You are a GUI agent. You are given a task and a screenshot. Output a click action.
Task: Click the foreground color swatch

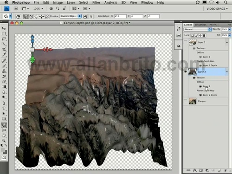click(x=3, y=150)
